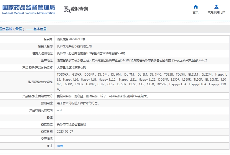Click the data query magnifier icon
The height and width of the screenshot is (155, 230).
click(67, 9)
